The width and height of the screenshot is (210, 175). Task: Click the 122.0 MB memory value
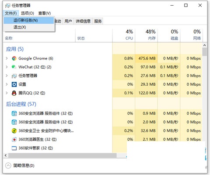coord(147,93)
